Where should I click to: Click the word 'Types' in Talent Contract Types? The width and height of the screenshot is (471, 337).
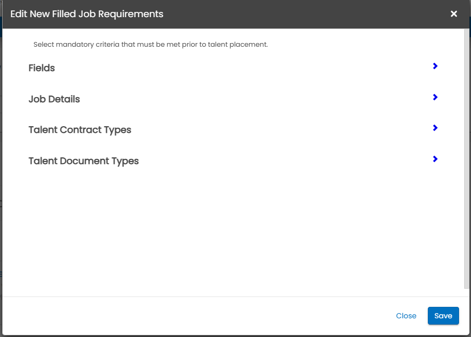117,130
